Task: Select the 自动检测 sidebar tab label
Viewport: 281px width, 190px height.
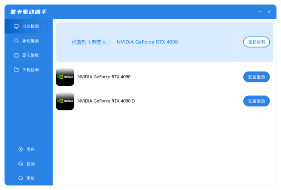Action: [30, 26]
